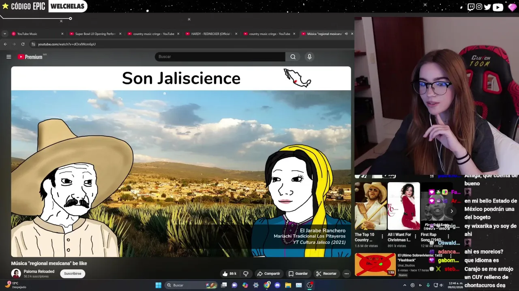
Task: Open Task View in the taskbar
Action: [224, 285]
